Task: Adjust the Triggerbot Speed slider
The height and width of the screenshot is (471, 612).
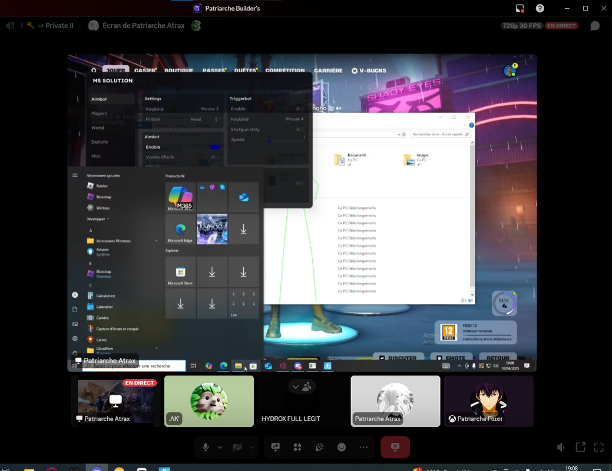Action: 286,141
